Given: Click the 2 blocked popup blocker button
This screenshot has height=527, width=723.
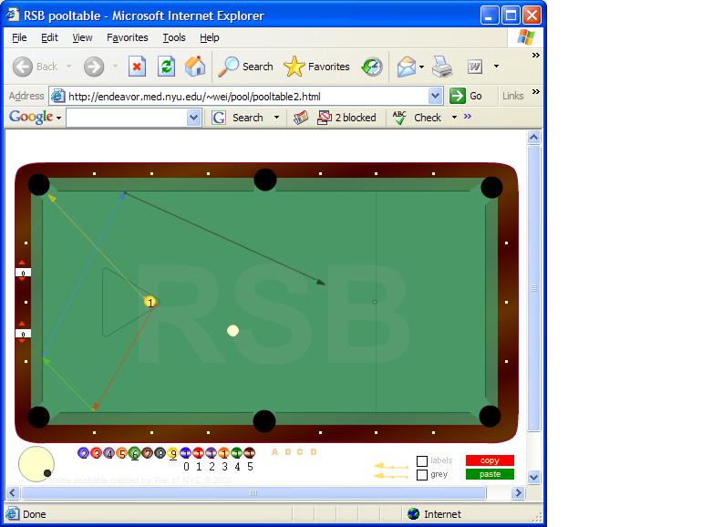Looking at the screenshot, I should [346, 118].
